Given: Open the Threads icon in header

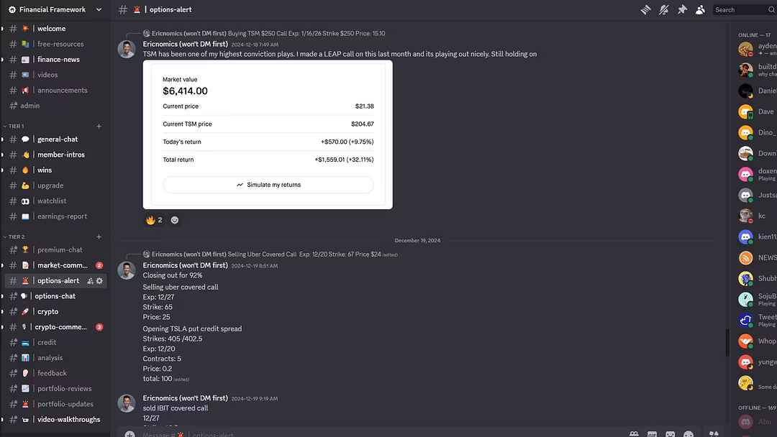Looking at the screenshot, I should point(645,9).
